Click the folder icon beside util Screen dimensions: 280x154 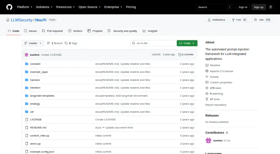tap(27, 112)
